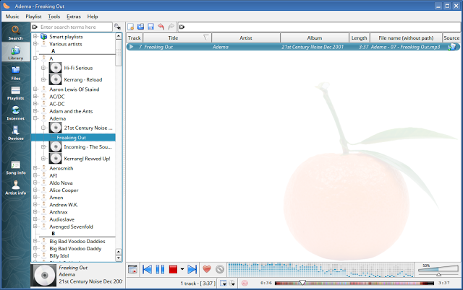Save playlist floppy disk icon
The width and height of the screenshot is (463, 290).
coord(150,27)
